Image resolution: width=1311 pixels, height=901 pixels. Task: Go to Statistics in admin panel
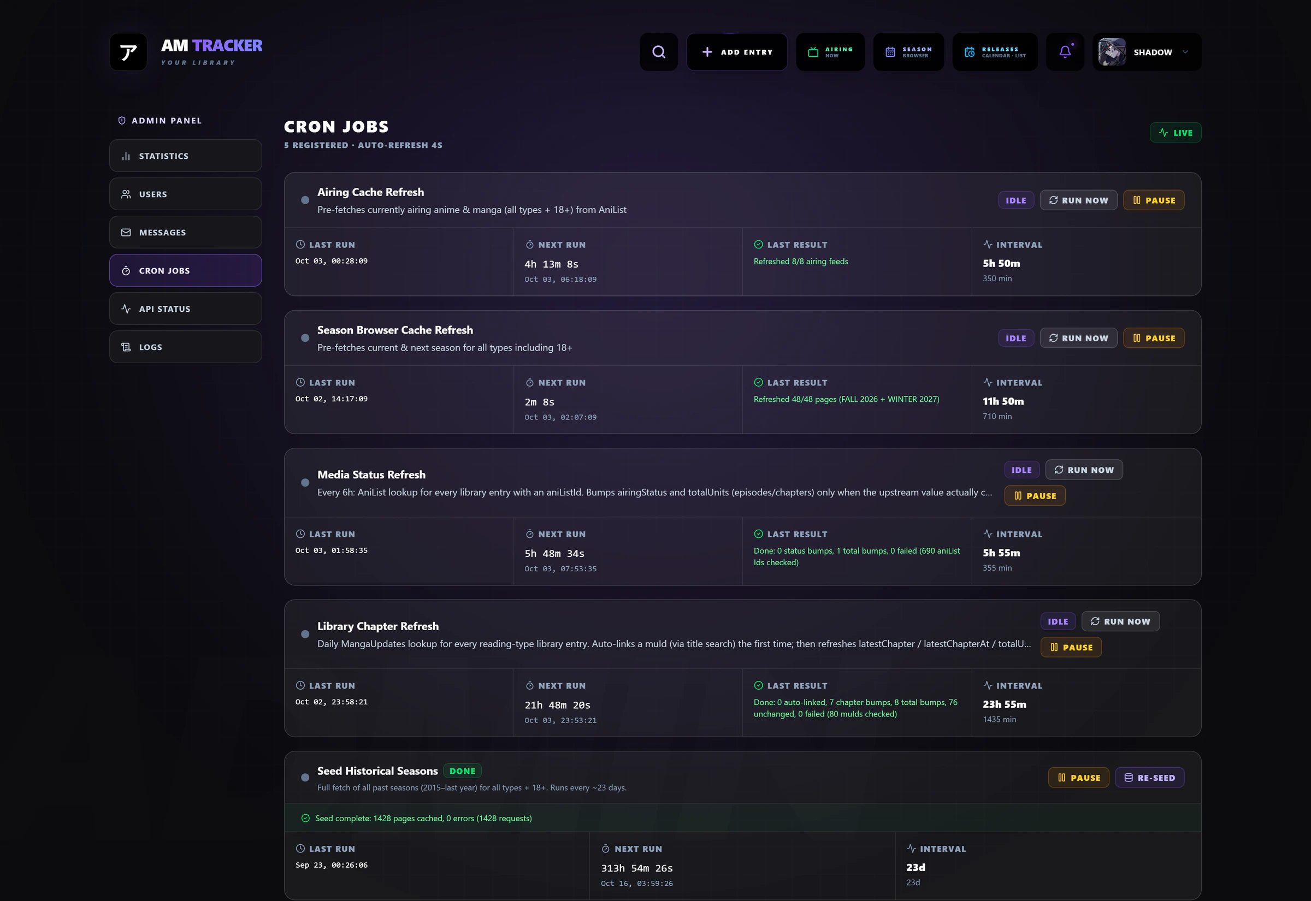point(185,156)
